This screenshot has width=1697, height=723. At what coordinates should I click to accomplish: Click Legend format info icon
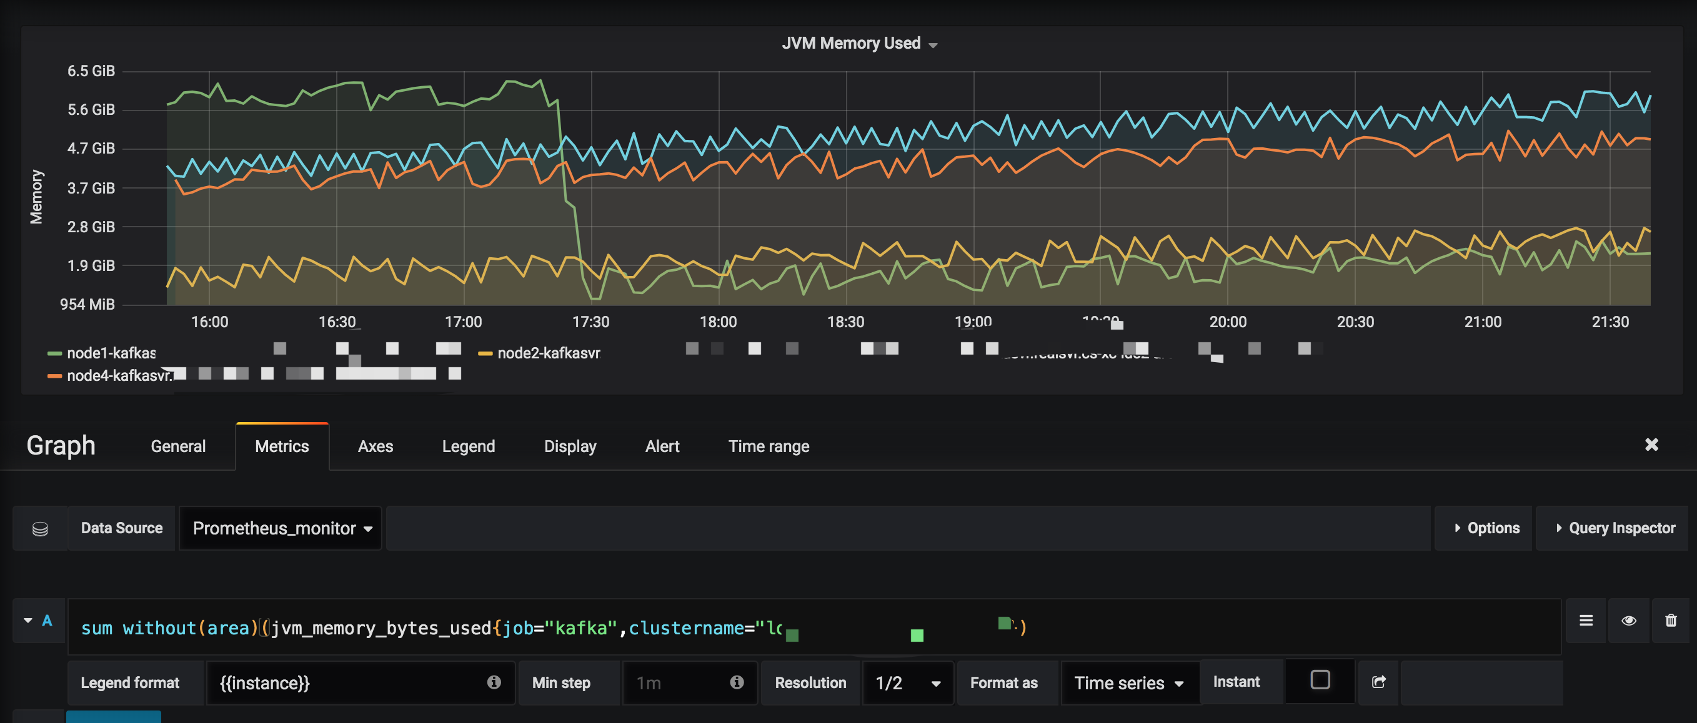click(494, 682)
